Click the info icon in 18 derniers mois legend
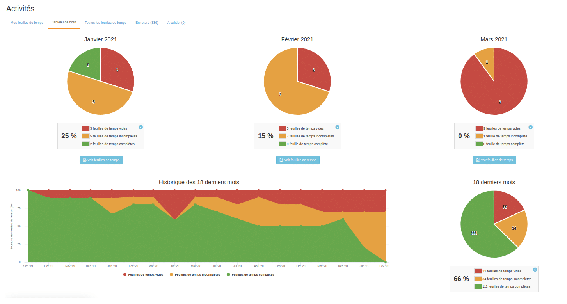 point(535,270)
